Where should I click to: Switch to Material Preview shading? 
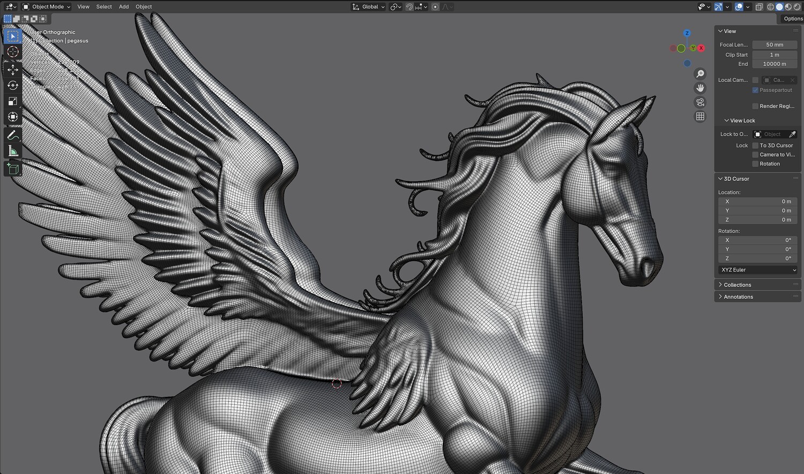click(788, 7)
